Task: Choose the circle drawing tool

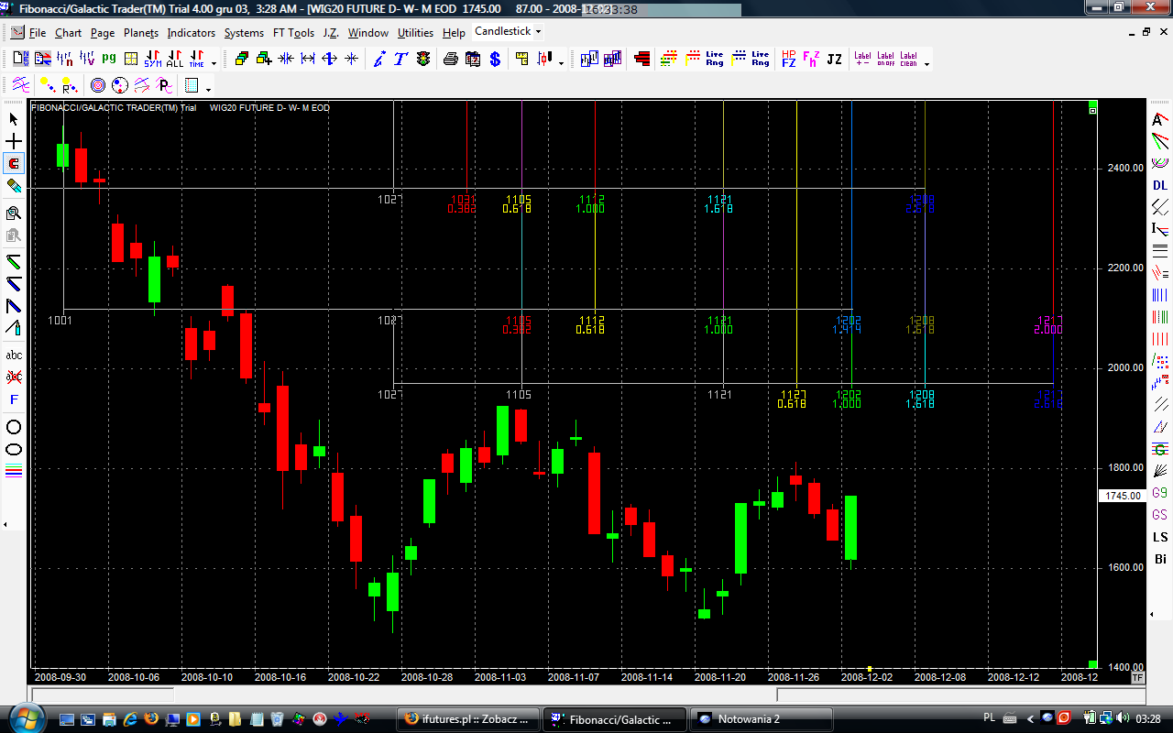Action: click(x=14, y=427)
